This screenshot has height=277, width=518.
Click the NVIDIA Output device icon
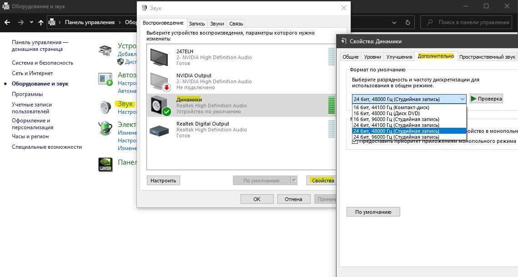pos(160,81)
